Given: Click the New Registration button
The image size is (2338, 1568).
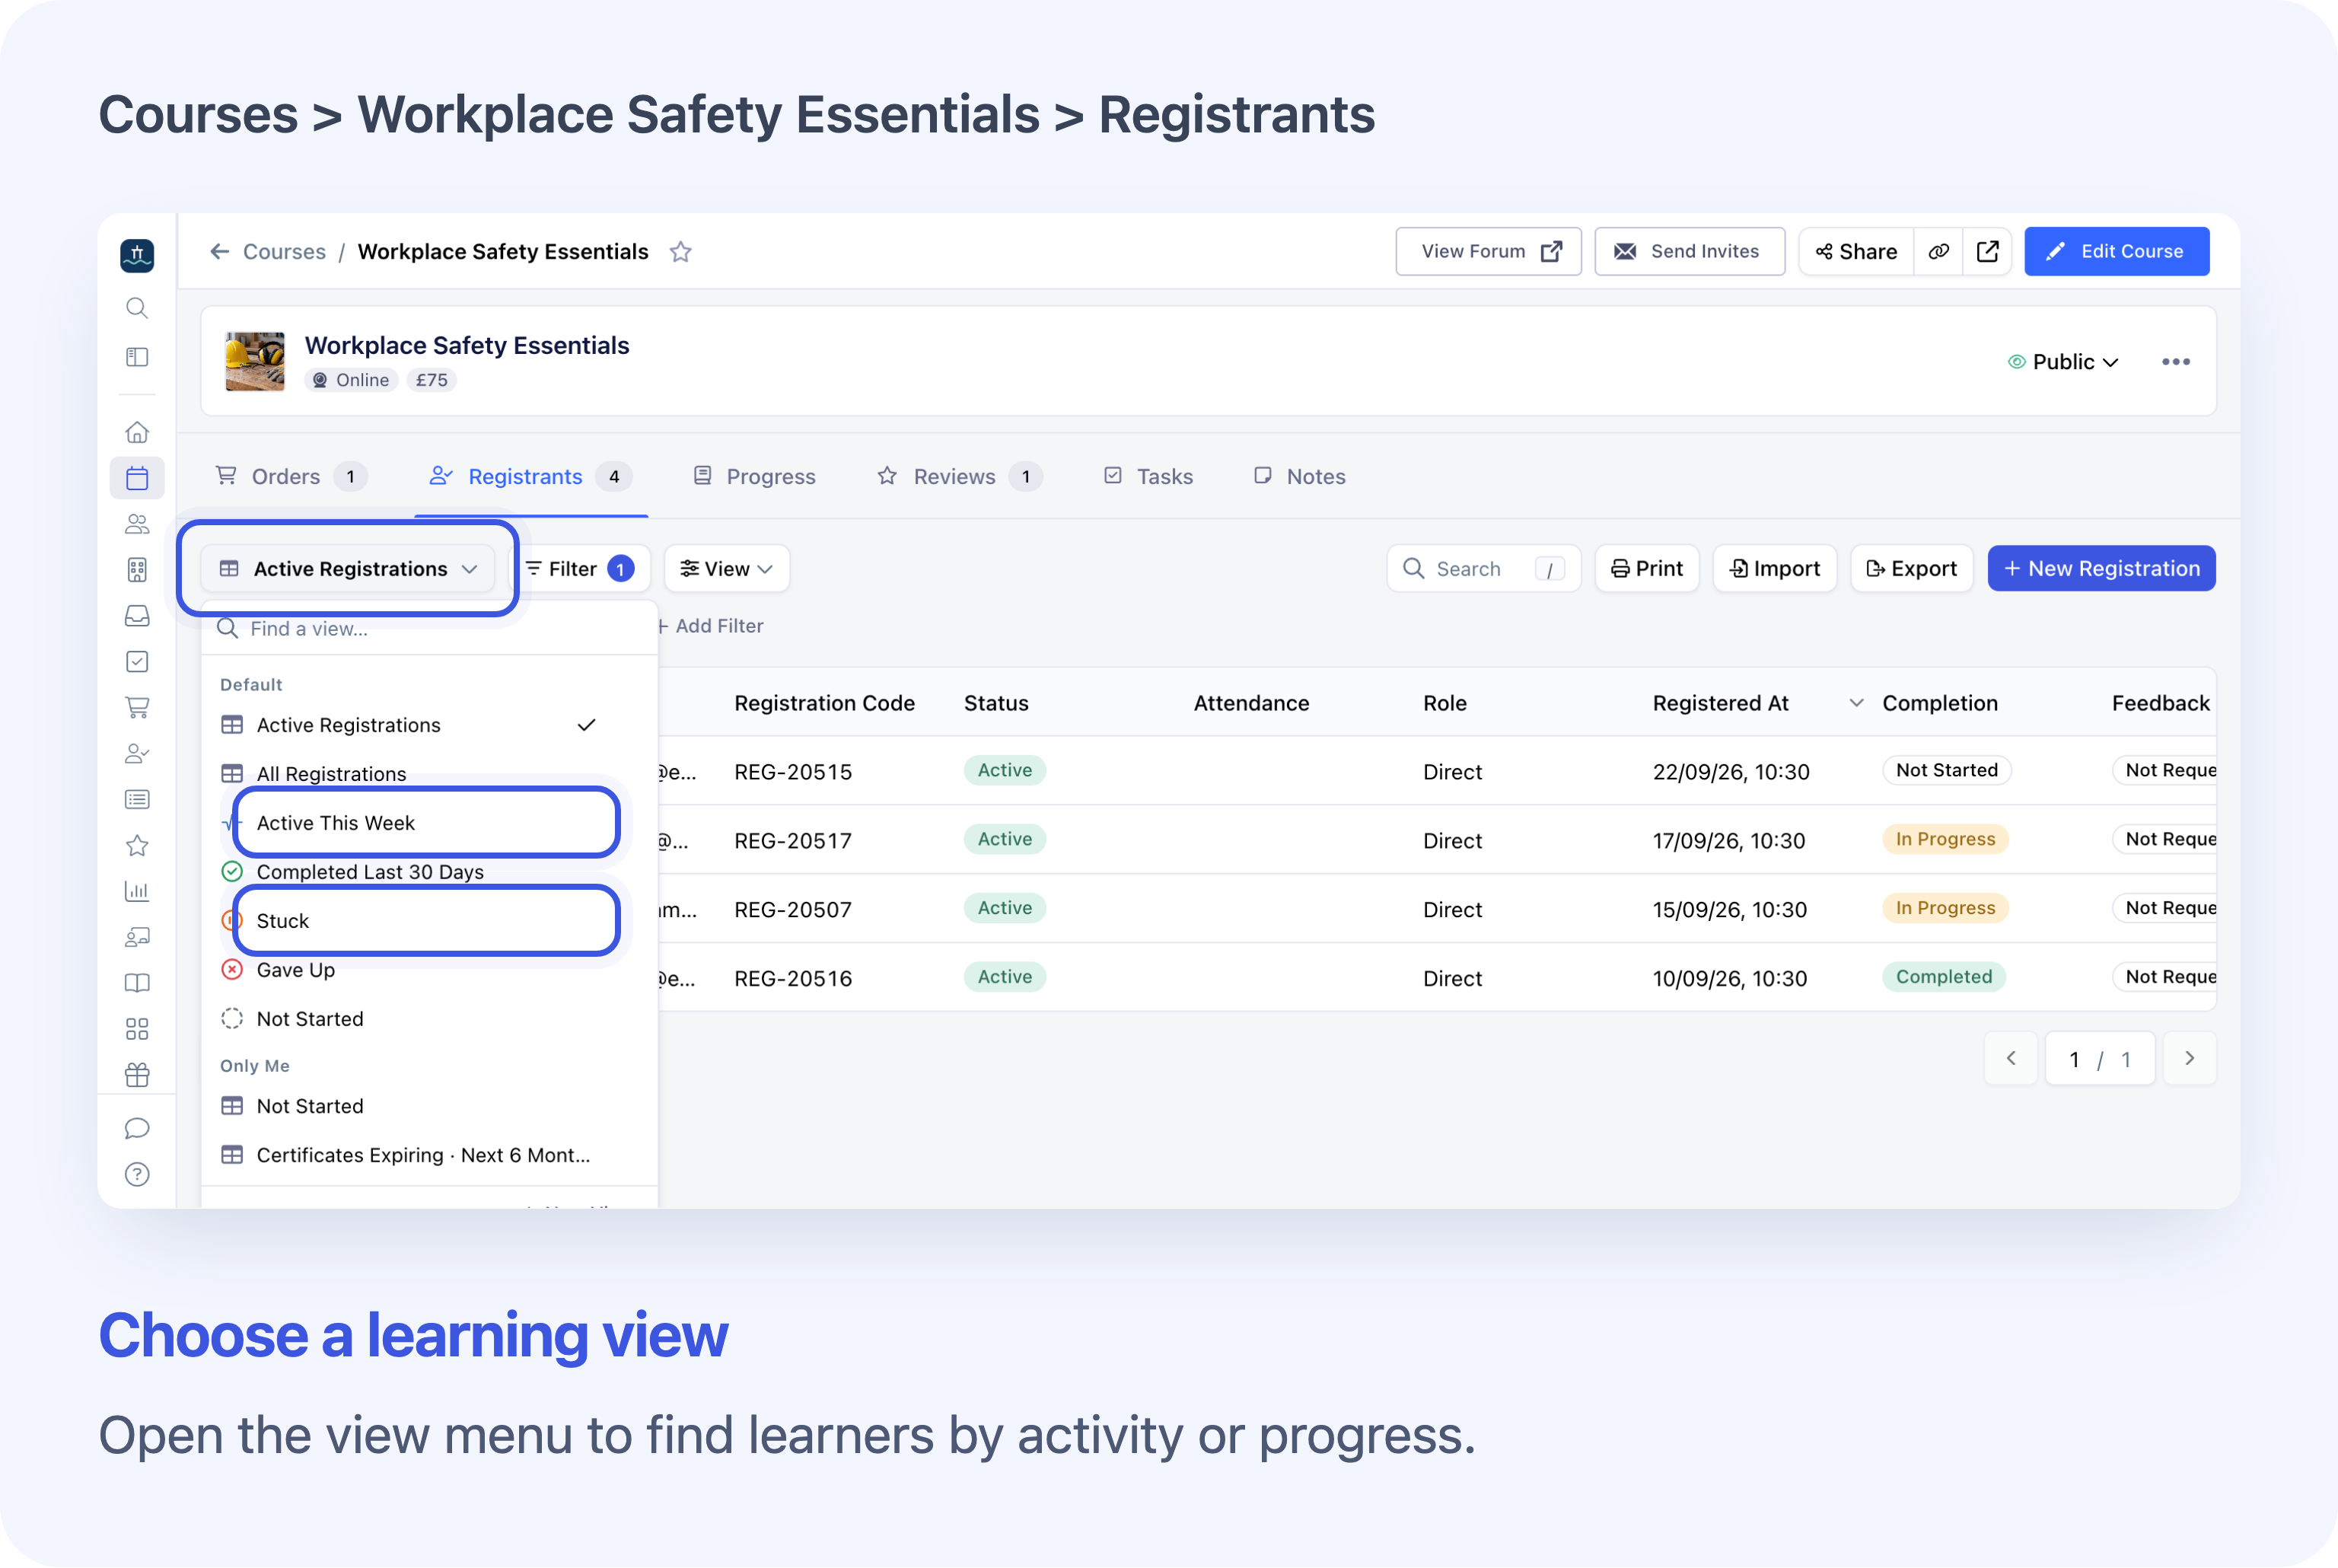Looking at the screenshot, I should coord(2101,569).
